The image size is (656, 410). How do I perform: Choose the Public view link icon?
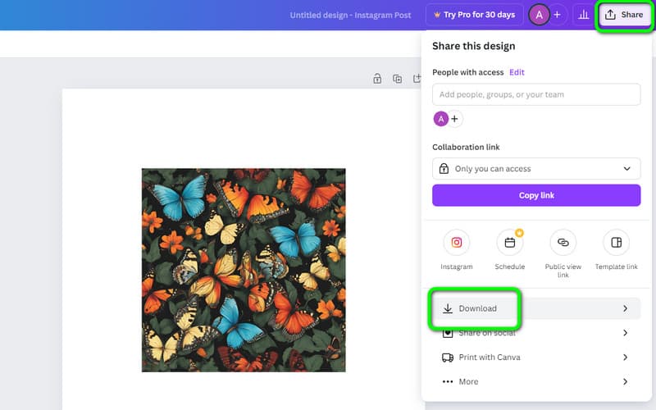coord(563,243)
